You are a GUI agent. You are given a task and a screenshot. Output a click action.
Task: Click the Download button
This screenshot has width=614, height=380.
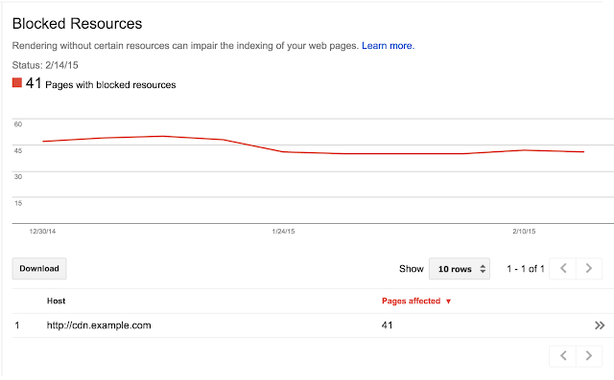click(x=39, y=269)
